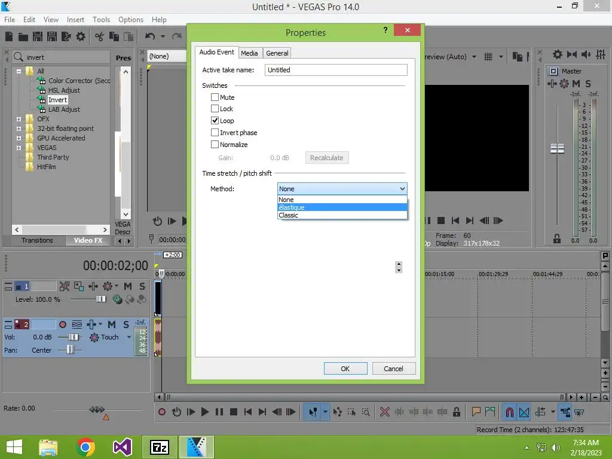Collapse the All folder in Video FX tree

(x=19, y=71)
